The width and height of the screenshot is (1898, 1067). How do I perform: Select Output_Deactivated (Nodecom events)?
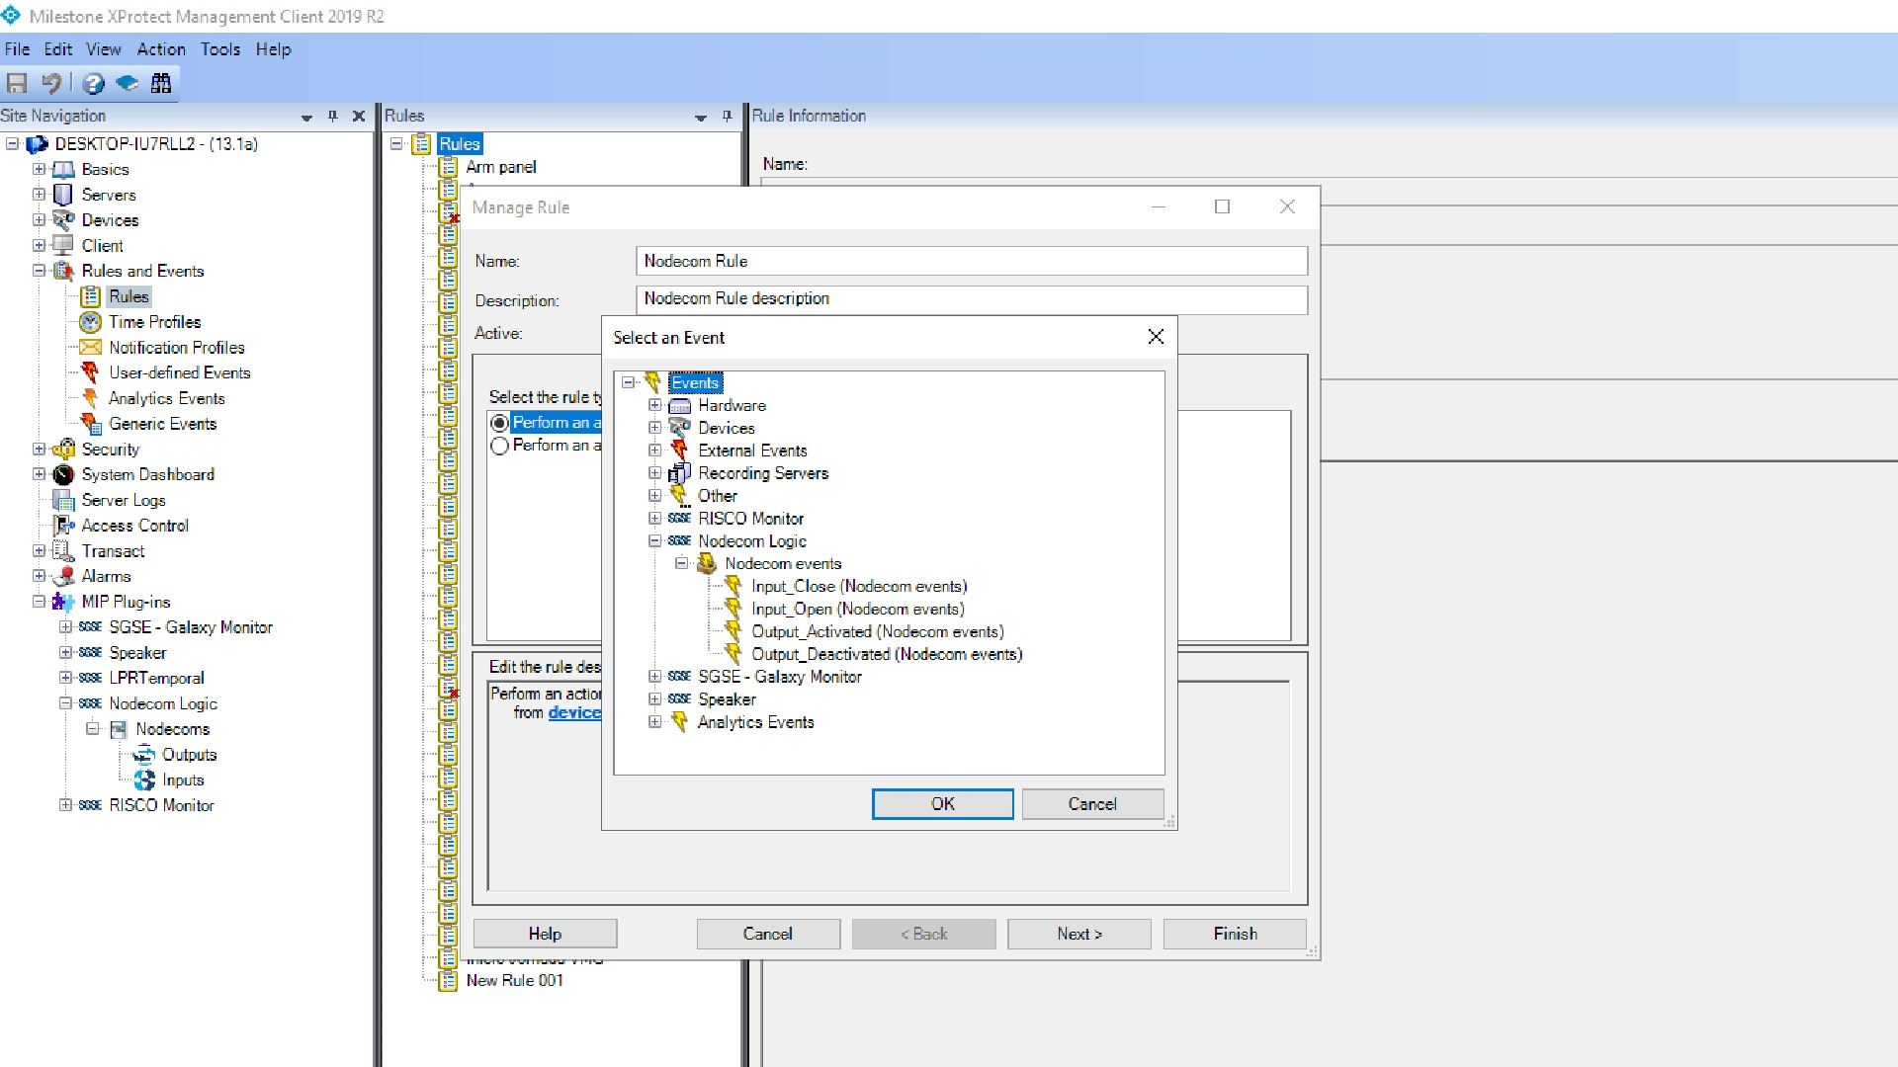(x=887, y=655)
